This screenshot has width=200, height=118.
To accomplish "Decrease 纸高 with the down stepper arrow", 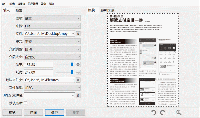I will [x=78, y=73].
